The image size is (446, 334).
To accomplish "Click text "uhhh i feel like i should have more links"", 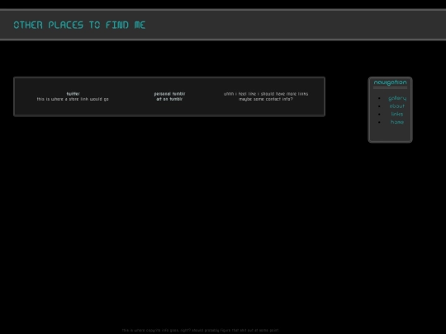I will click(x=266, y=94).
